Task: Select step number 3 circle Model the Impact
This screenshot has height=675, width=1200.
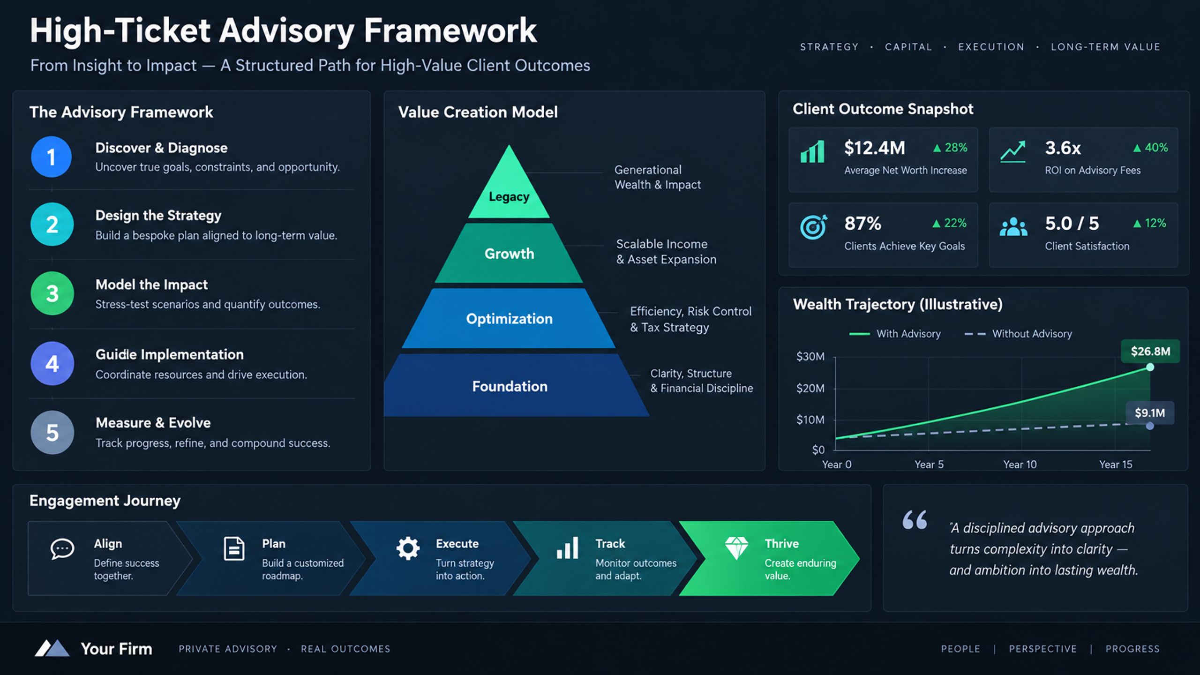Action: pos(52,293)
